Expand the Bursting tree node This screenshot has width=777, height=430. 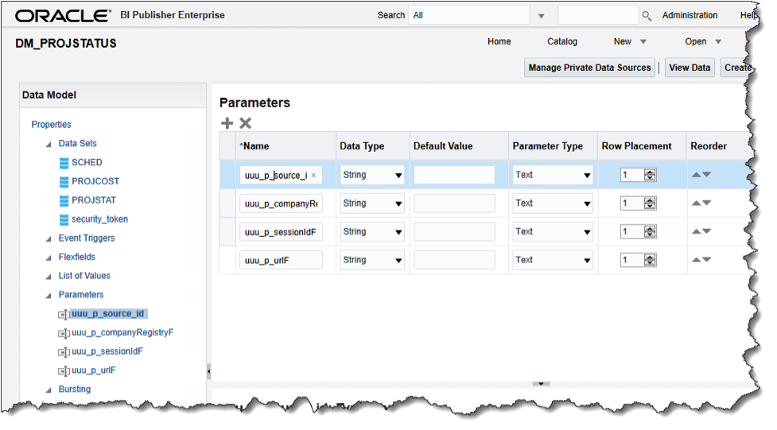(x=49, y=390)
